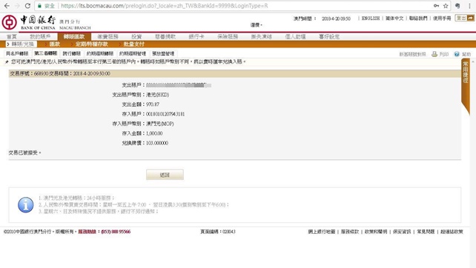
Task: Click the 返回 button
Action: pos(165,175)
